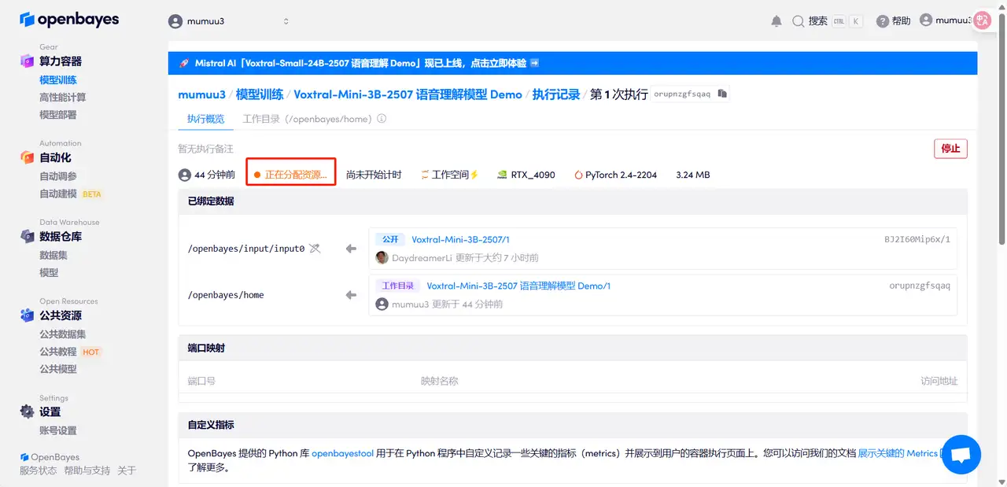This screenshot has width=1007, height=487.
Task: Click the 工作空间 workspace icon
Action: pyautogui.click(x=425, y=175)
